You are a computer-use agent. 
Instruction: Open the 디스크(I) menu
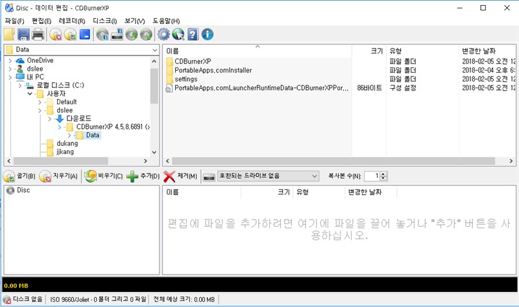104,21
